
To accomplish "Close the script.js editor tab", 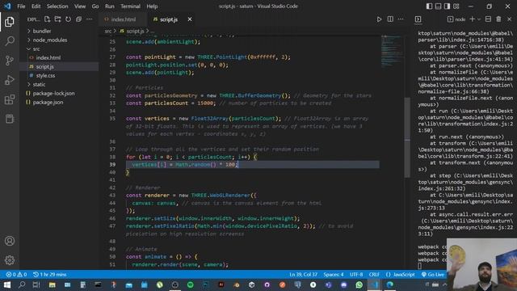I will pyautogui.click(x=190, y=19).
